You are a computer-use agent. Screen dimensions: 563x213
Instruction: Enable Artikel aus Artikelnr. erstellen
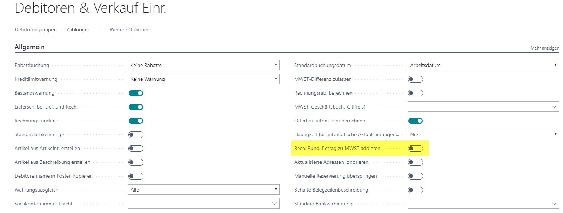point(136,149)
